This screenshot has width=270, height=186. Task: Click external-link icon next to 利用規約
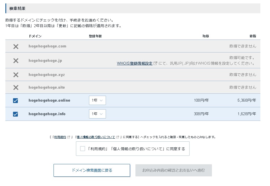[69, 137]
